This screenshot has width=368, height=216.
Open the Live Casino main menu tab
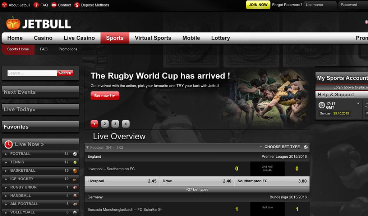coord(79,38)
